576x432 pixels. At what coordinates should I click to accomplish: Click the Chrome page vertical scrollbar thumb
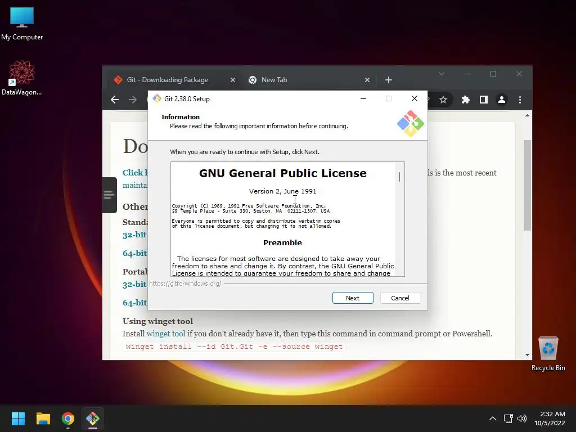[x=527, y=185]
